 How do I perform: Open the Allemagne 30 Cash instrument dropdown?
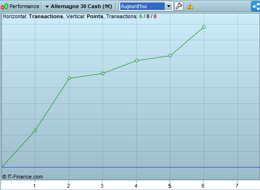click(x=79, y=7)
